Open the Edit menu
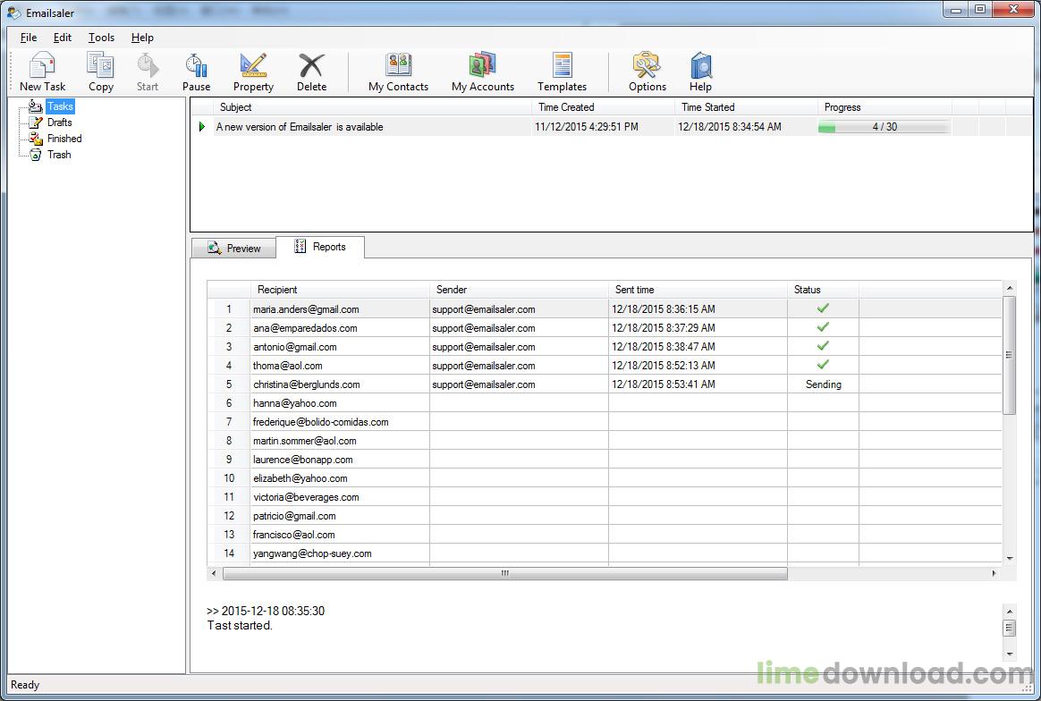 (x=63, y=38)
